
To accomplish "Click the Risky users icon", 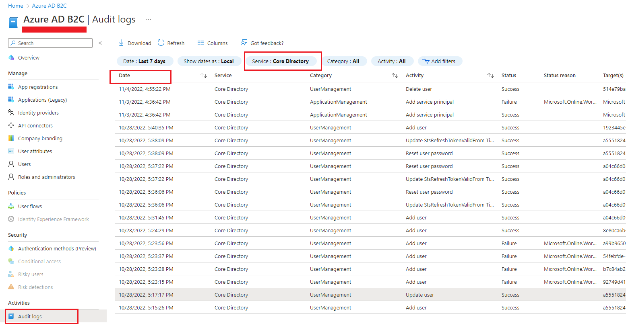I will (x=11, y=274).
